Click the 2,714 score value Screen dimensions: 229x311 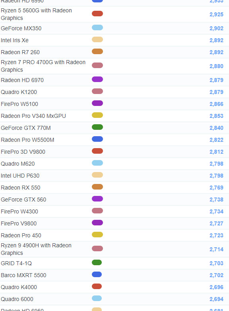click(x=216, y=249)
